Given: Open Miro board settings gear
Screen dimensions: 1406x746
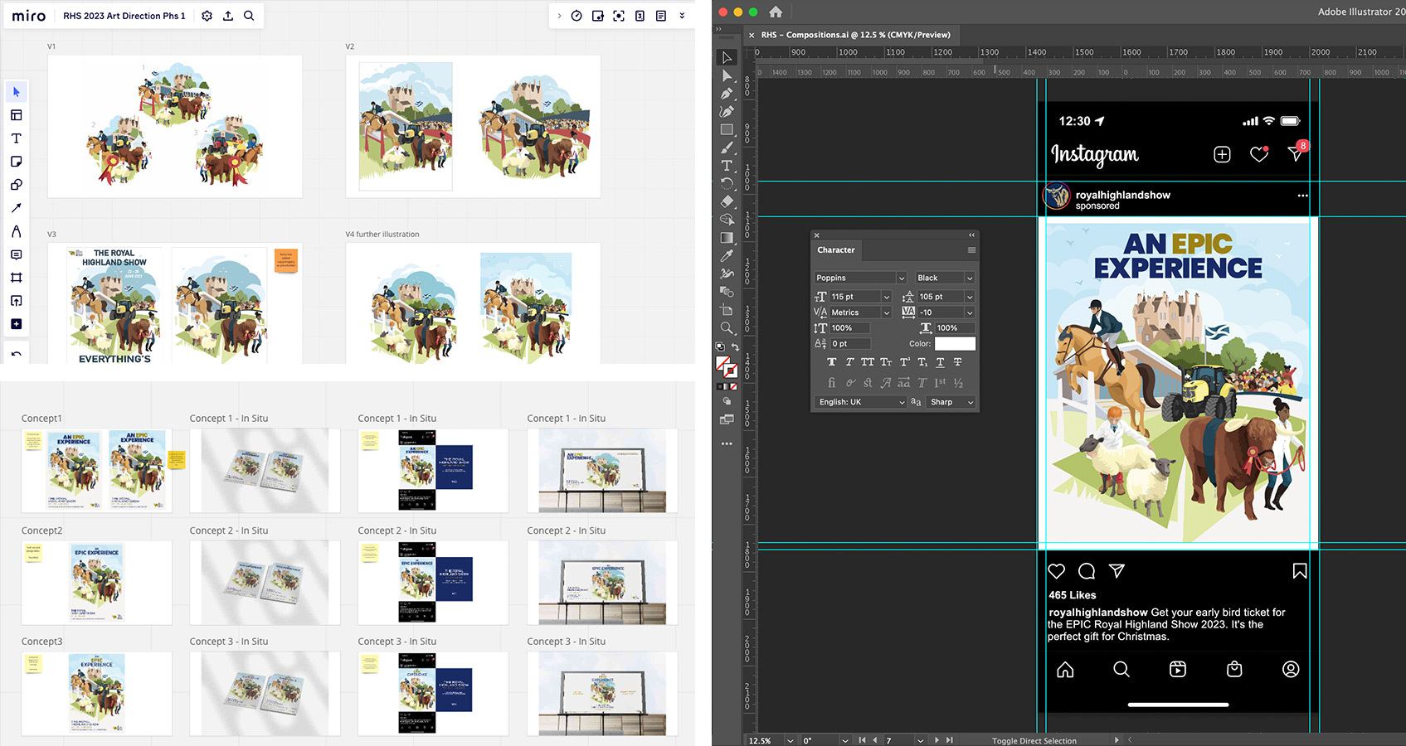Looking at the screenshot, I should [x=207, y=16].
